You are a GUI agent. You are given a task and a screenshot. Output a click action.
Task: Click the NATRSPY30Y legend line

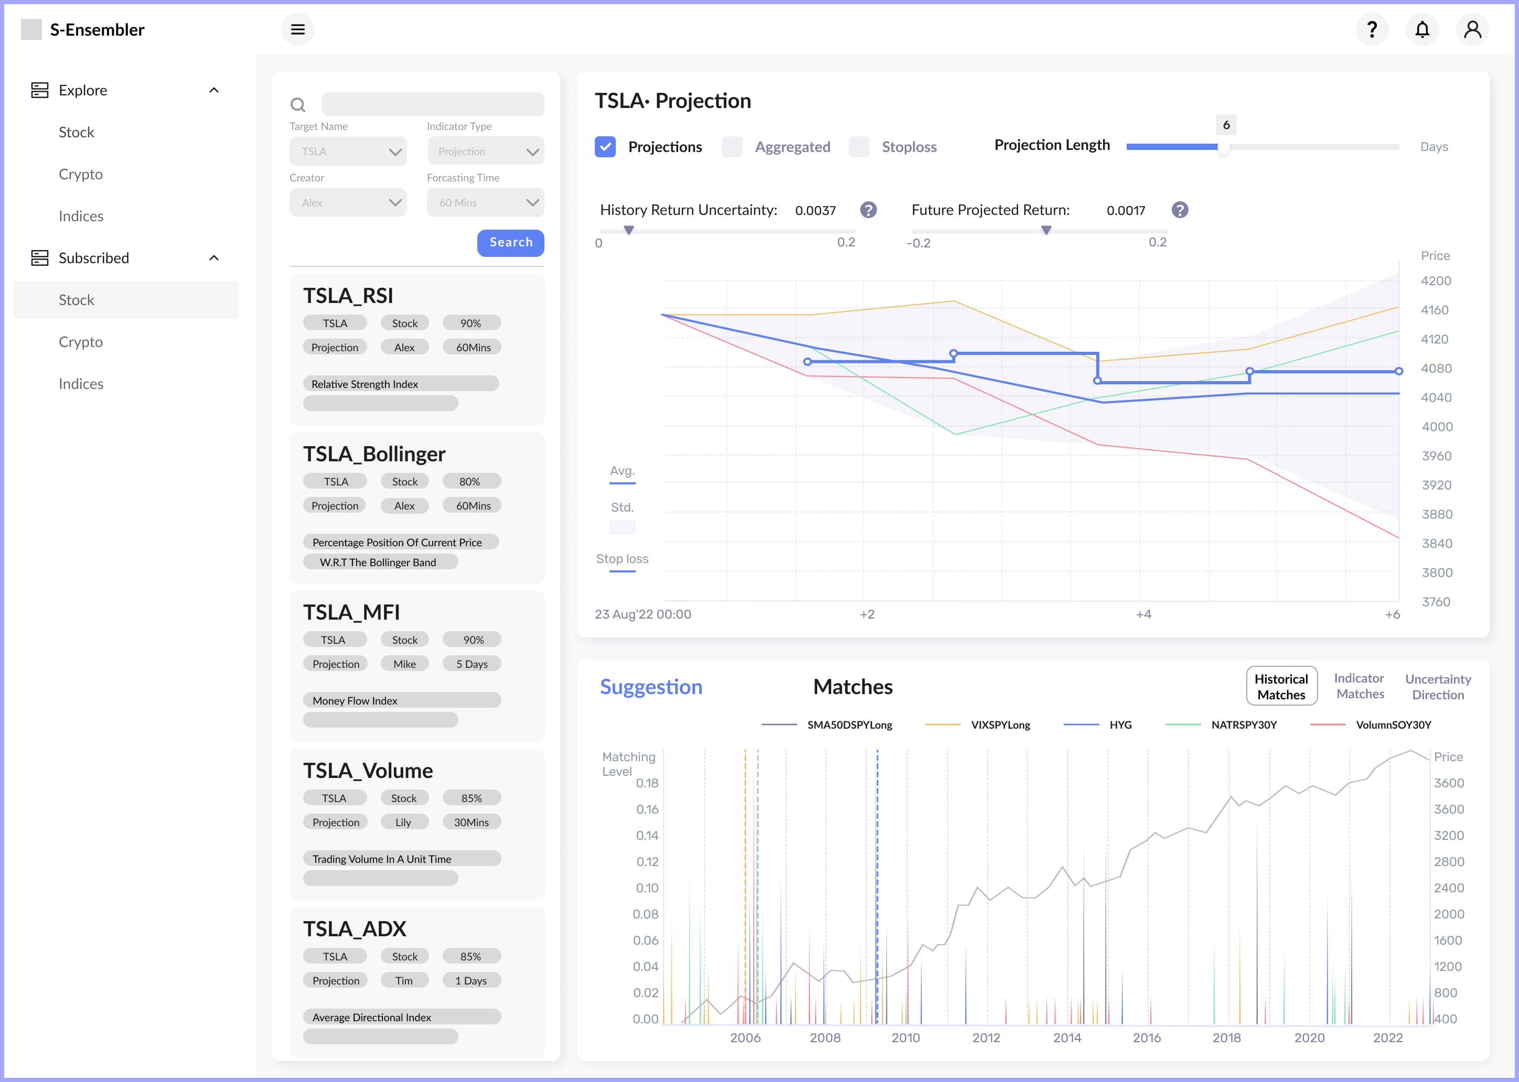point(1183,724)
